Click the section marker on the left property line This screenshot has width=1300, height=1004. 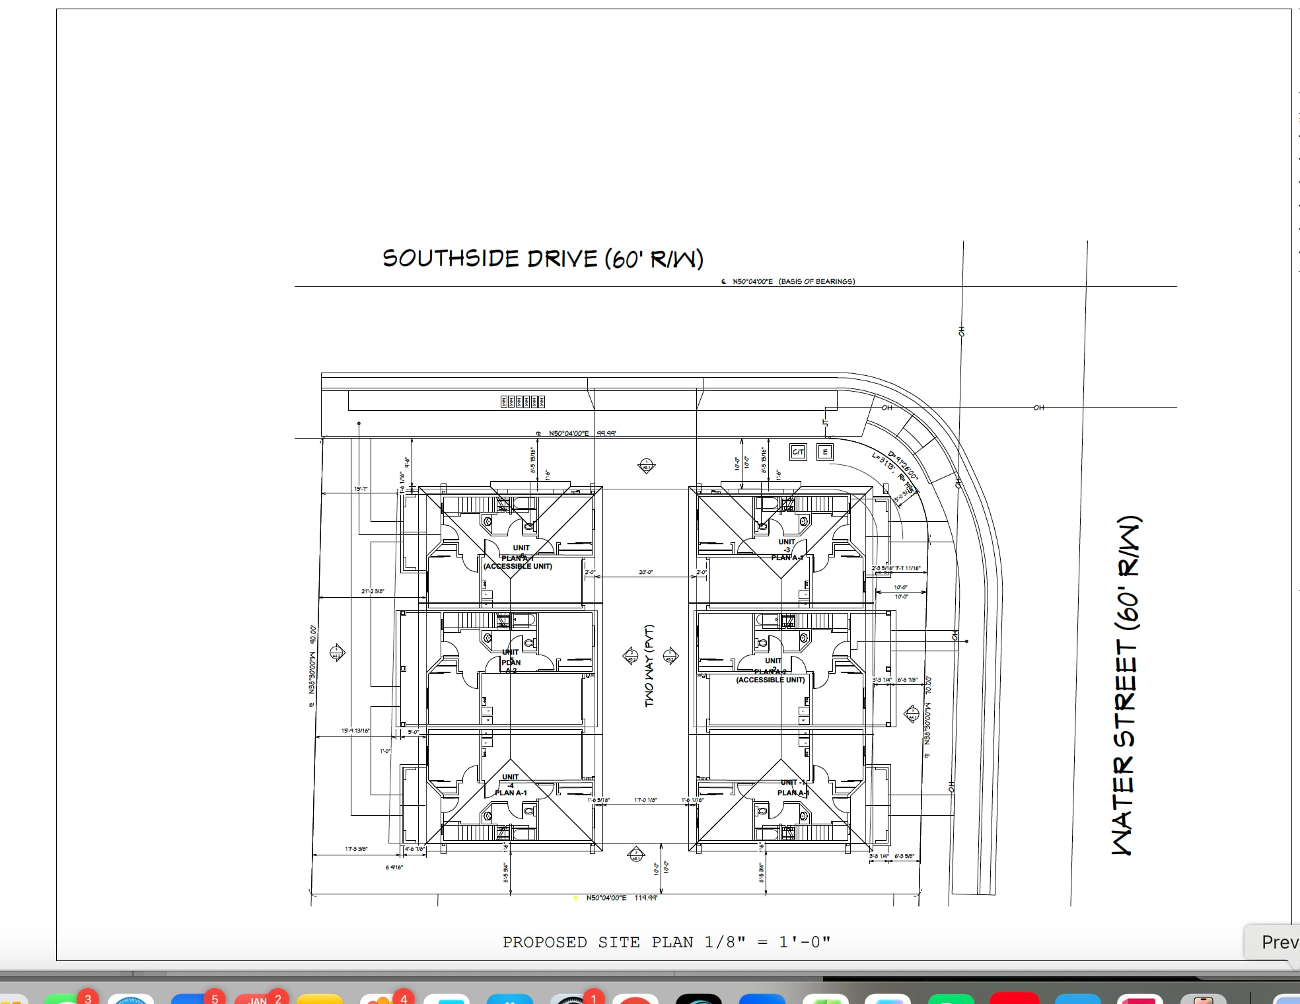pos(337,653)
